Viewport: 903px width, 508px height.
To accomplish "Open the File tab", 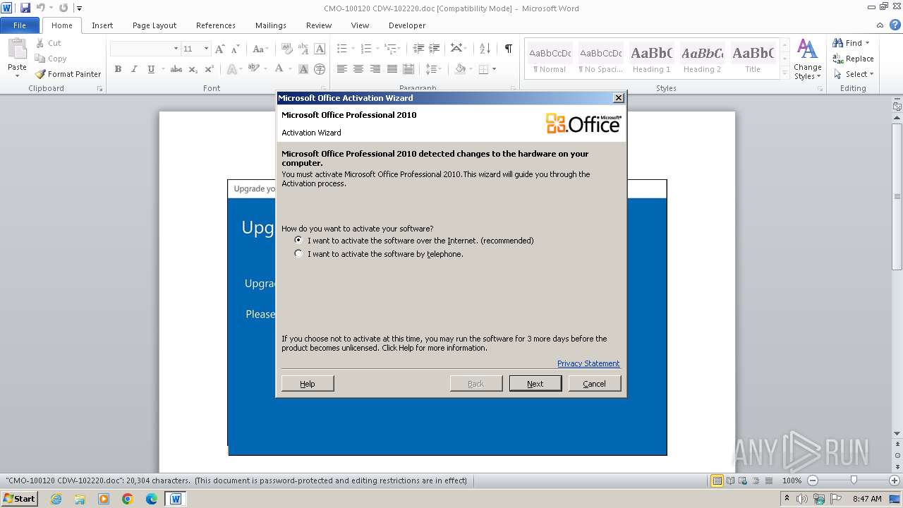I will pyautogui.click(x=20, y=25).
